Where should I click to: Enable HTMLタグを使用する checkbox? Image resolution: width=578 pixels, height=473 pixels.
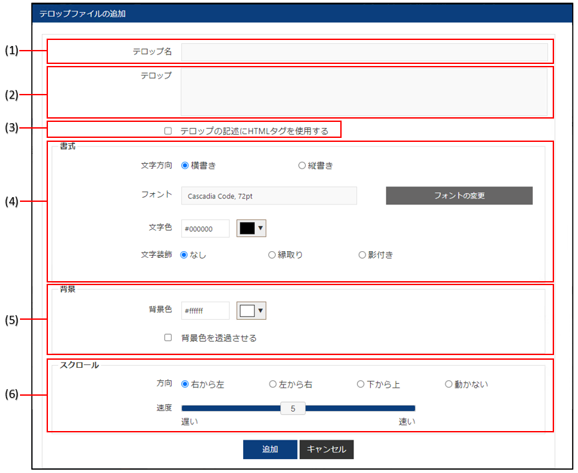168,131
